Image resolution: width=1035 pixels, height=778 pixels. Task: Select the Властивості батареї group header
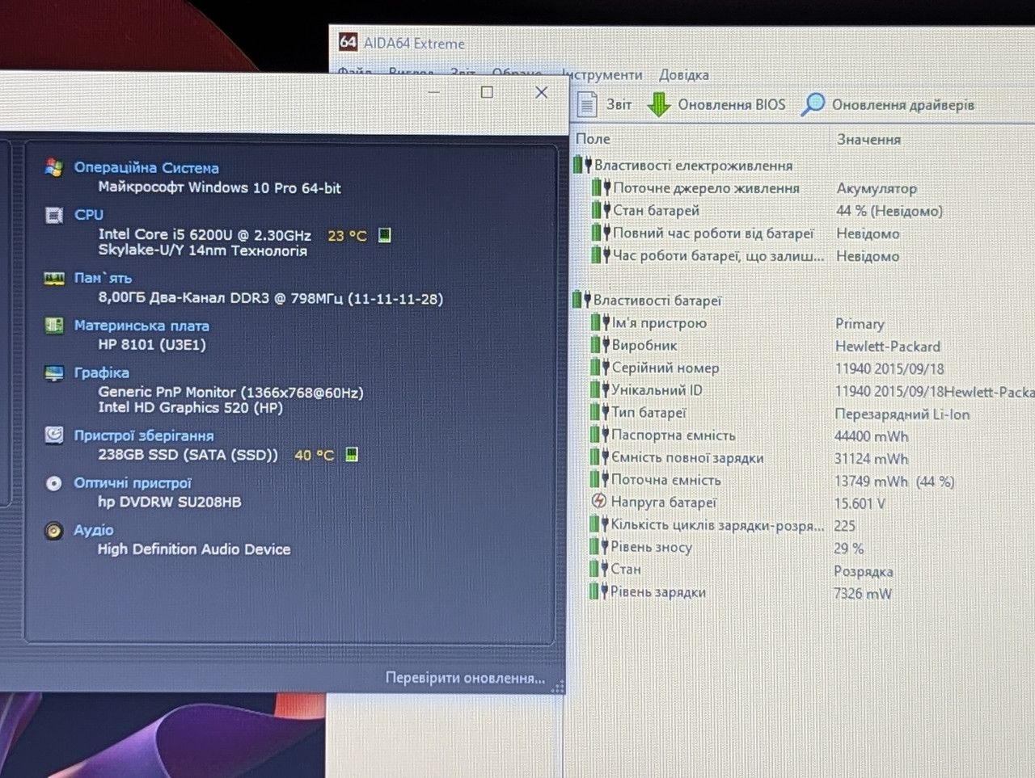[657, 301]
